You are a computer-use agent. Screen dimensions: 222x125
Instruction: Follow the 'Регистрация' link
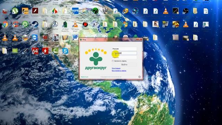pyautogui.click(x=116, y=68)
